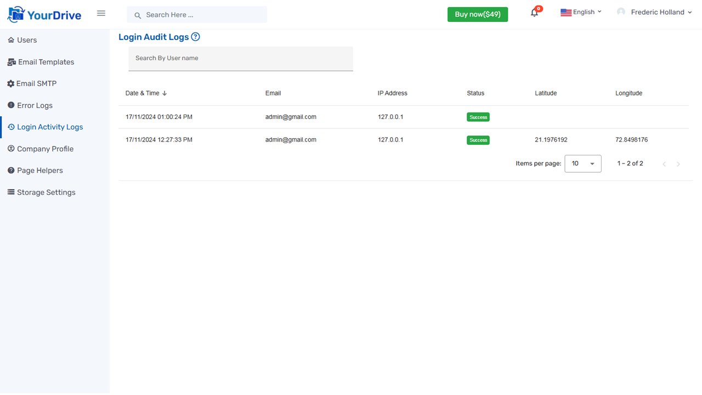Open Error Logs via its sidebar icon
The width and height of the screenshot is (702, 395).
coord(10,105)
